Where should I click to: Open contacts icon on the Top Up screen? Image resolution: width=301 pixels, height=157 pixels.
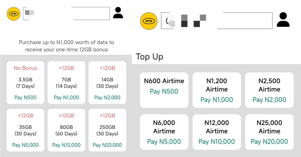[x=283, y=19]
